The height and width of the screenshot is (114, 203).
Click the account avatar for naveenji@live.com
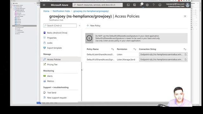click(187, 5)
